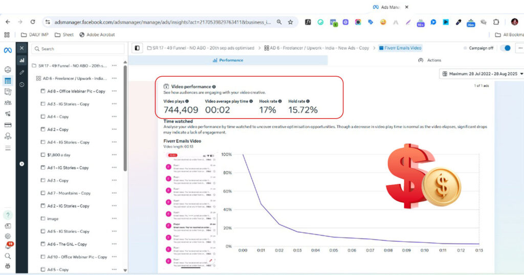Open All tools hamburger icon in sidebar

[8, 148]
